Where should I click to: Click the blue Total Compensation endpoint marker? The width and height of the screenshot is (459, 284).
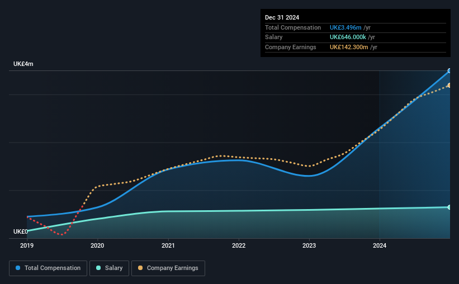point(449,71)
